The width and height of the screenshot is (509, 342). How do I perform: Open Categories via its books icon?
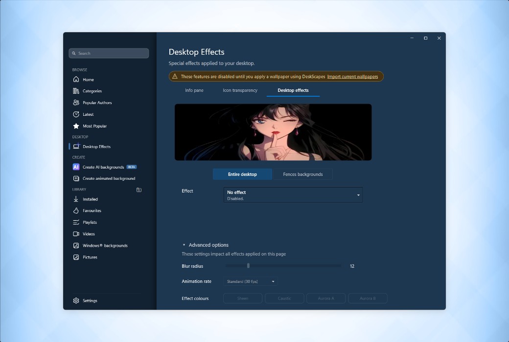pyautogui.click(x=76, y=91)
